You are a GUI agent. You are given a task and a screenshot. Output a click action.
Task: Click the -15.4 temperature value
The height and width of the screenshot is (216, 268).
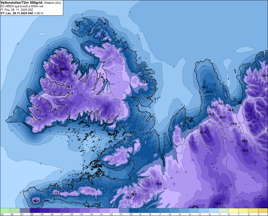point(128,198)
